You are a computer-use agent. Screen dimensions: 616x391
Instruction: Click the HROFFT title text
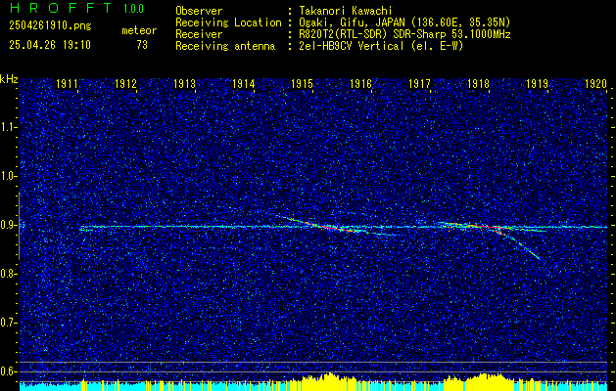coord(61,8)
